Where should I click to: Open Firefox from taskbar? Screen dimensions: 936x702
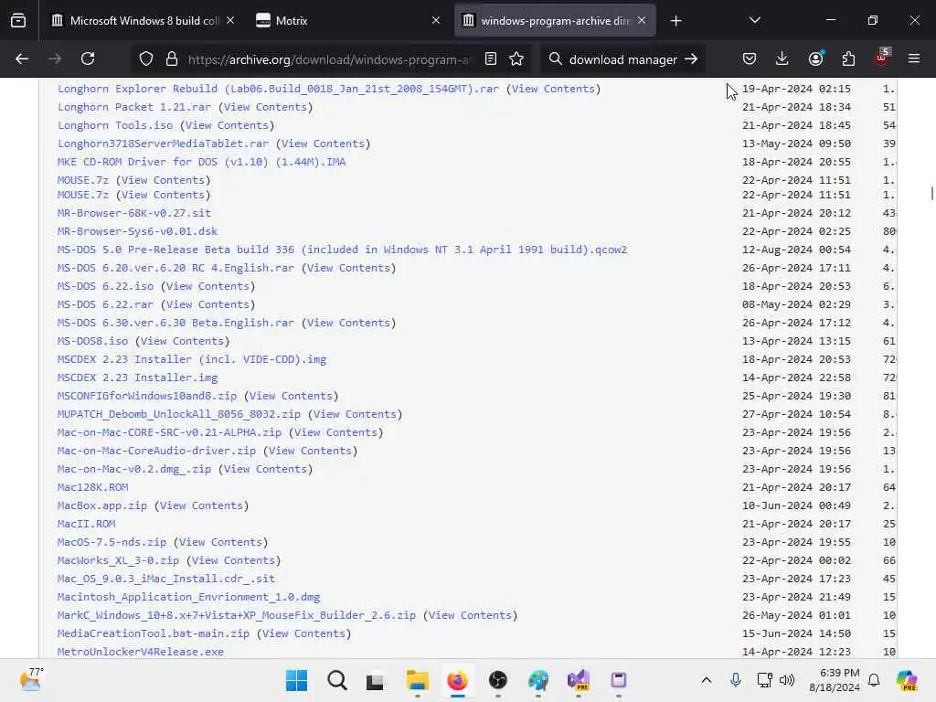click(x=457, y=680)
